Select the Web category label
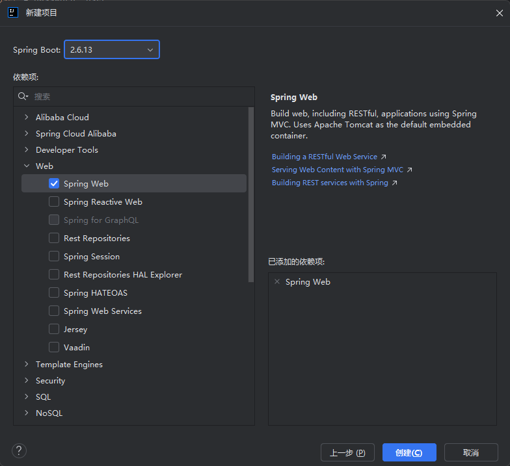Screen dimensions: 510x466 (x=44, y=166)
